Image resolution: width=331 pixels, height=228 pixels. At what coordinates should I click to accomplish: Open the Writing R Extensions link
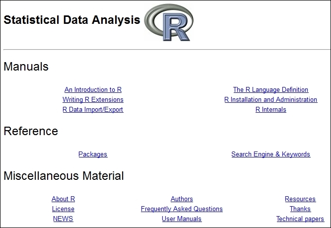(93, 99)
